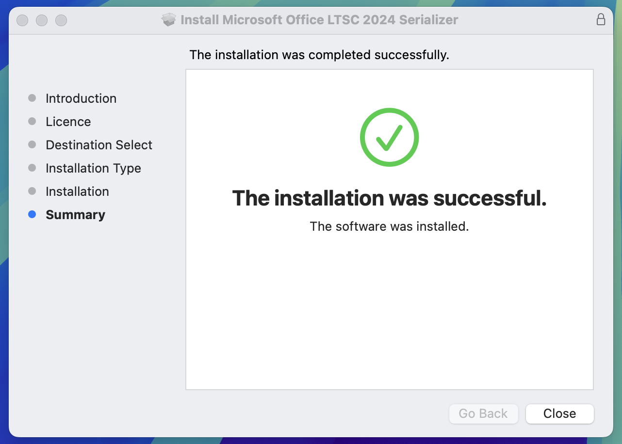The height and width of the screenshot is (444, 622).
Task: Click the red window close control
Action: (x=22, y=20)
